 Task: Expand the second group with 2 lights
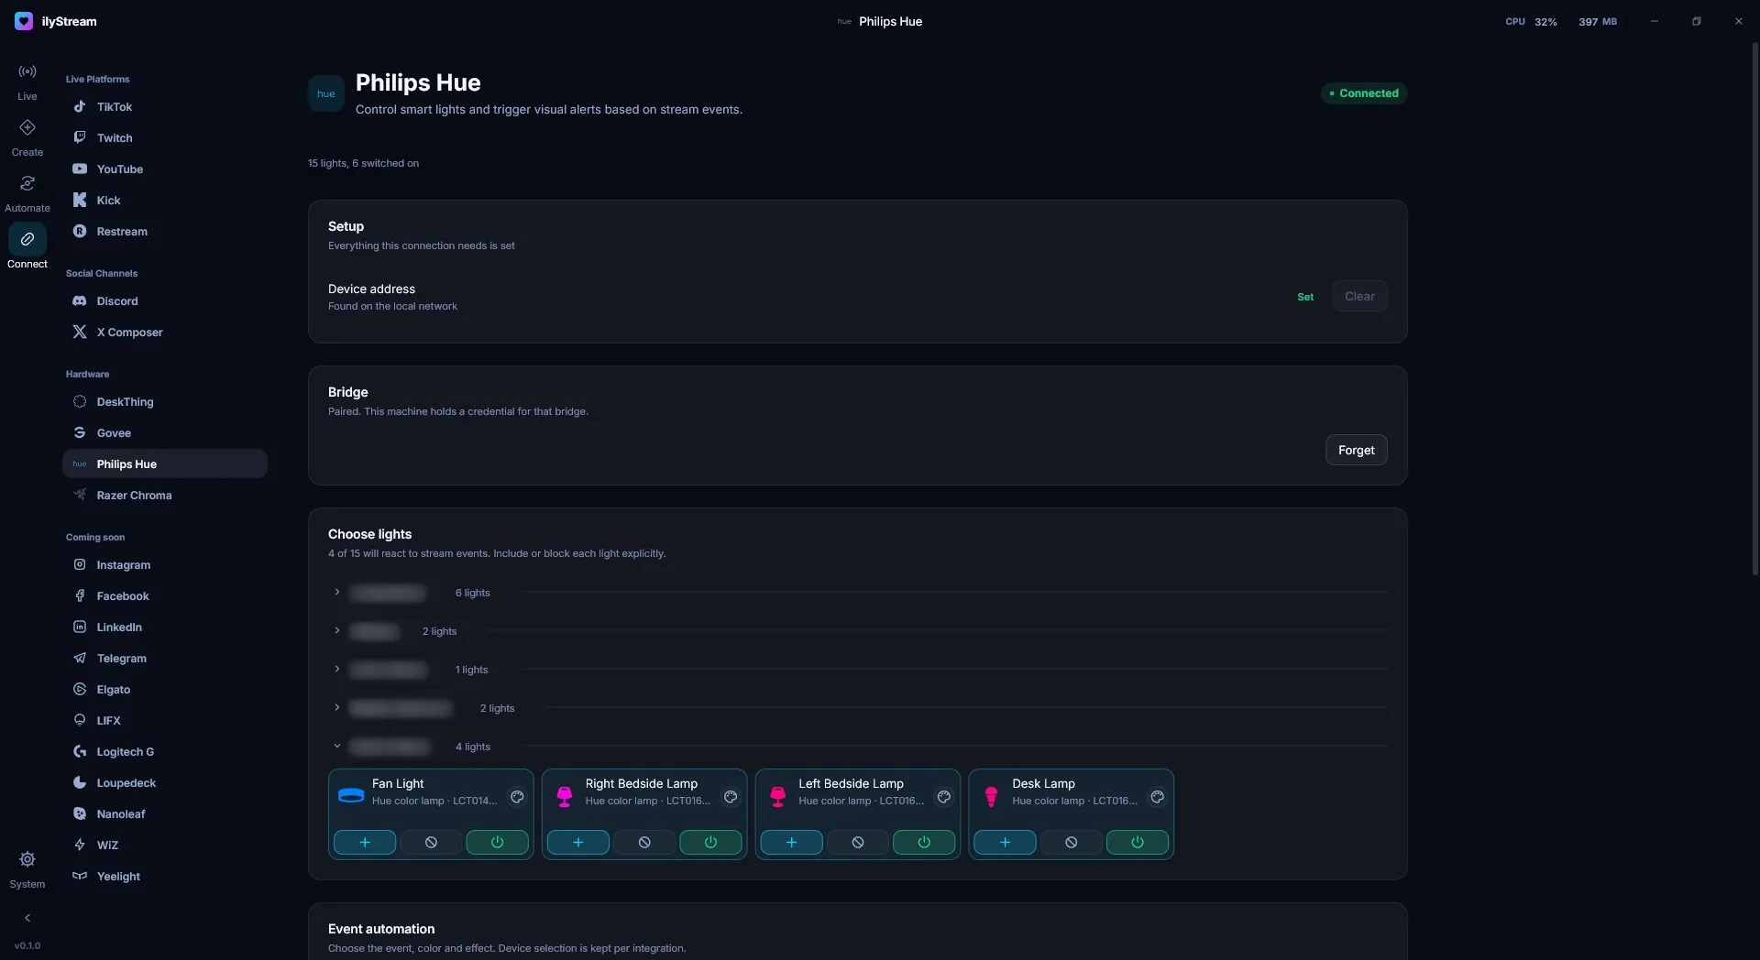(x=337, y=708)
